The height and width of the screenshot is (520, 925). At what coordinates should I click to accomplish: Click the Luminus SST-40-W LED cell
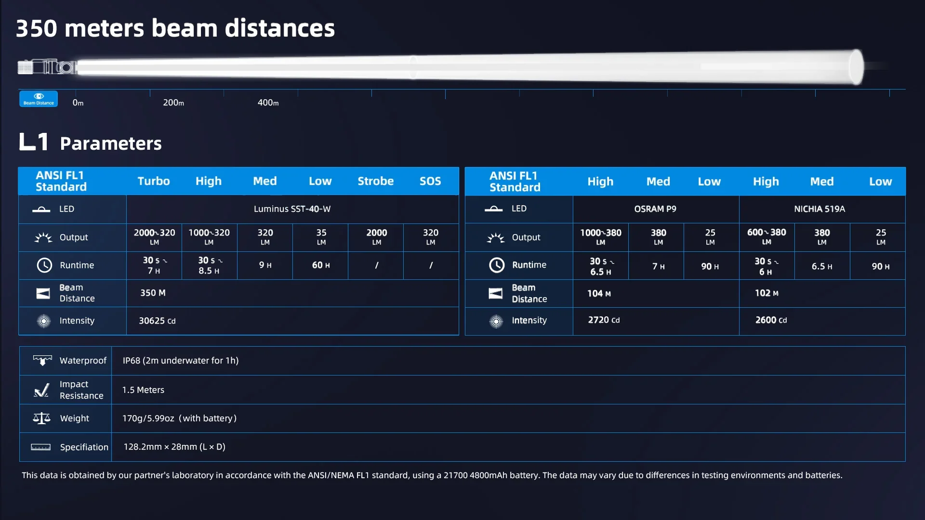click(x=292, y=209)
